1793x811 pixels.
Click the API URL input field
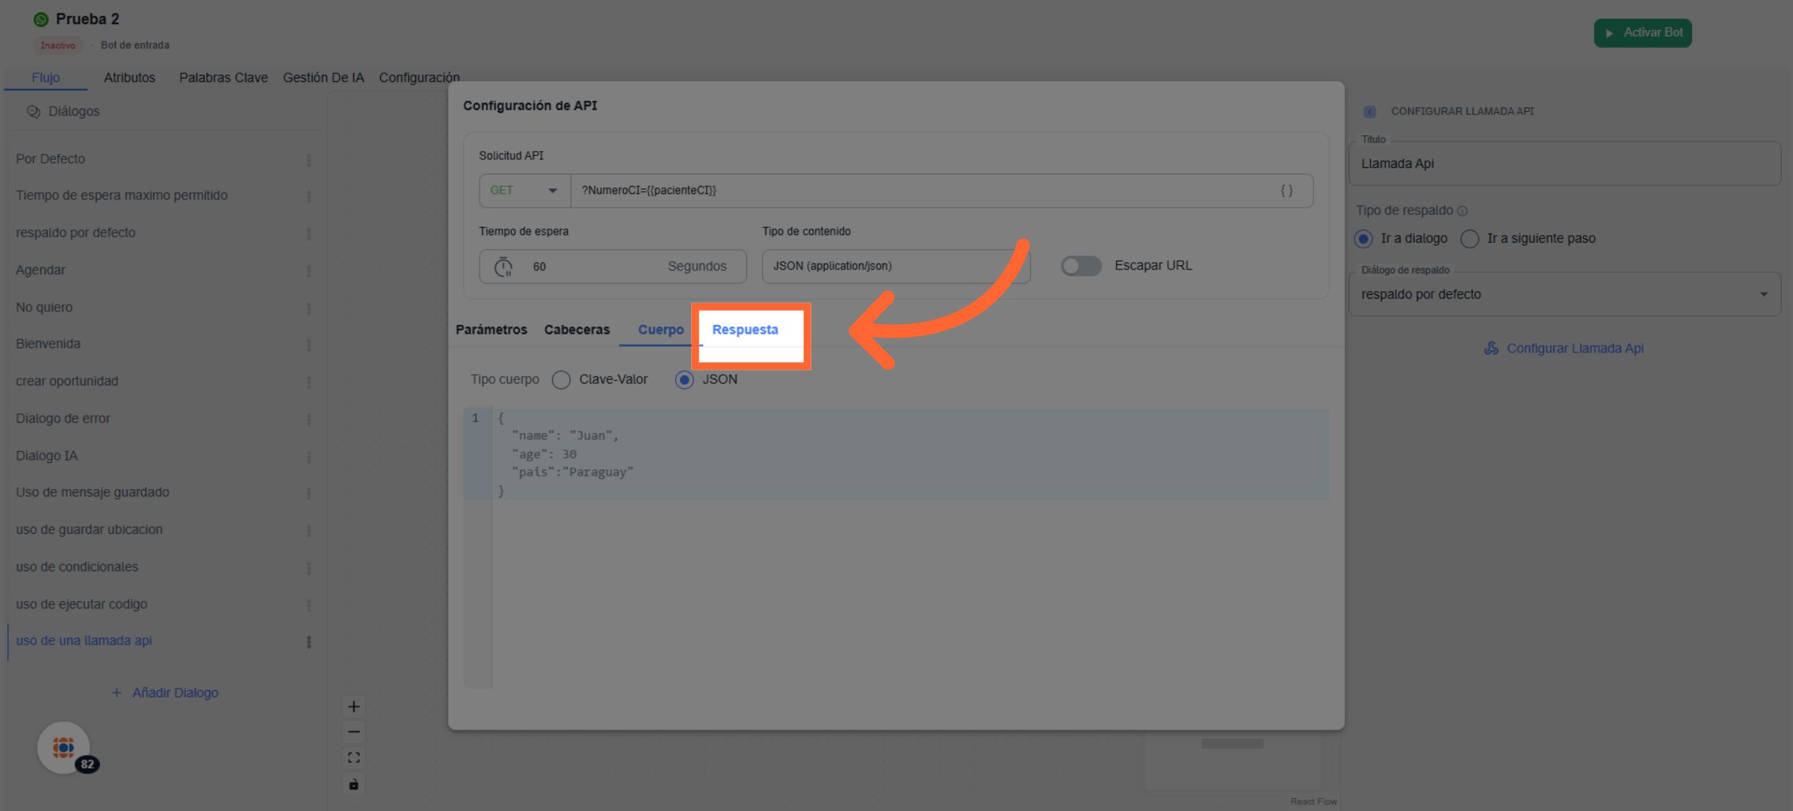coord(919,190)
